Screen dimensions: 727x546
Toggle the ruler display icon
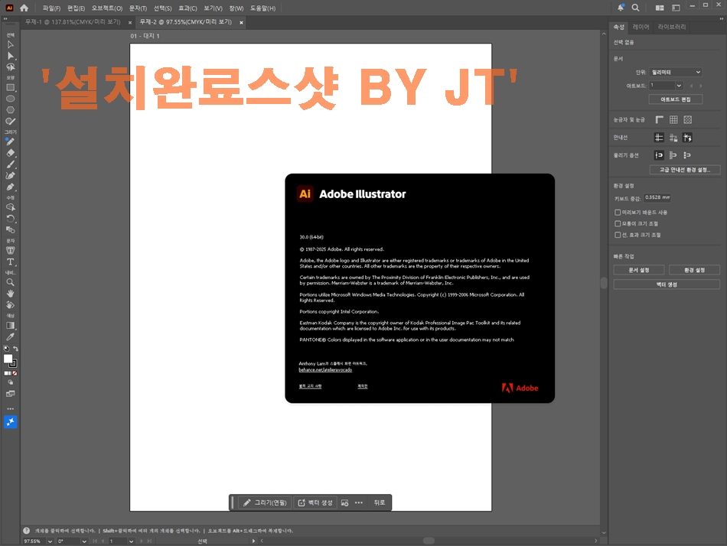click(x=659, y=120)
